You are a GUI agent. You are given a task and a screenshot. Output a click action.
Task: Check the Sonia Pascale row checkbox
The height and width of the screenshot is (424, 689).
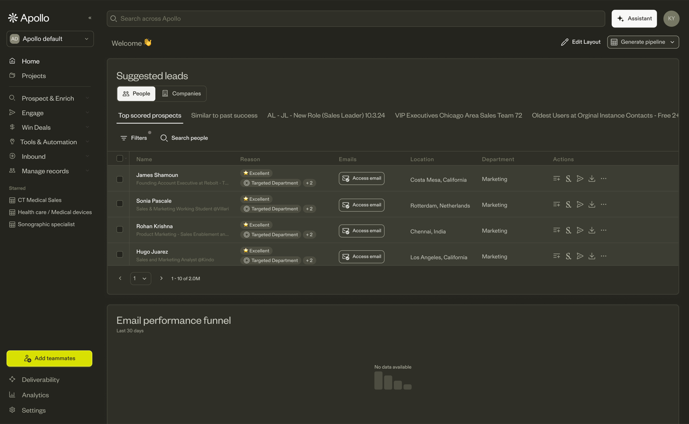[x=120, y=203]
